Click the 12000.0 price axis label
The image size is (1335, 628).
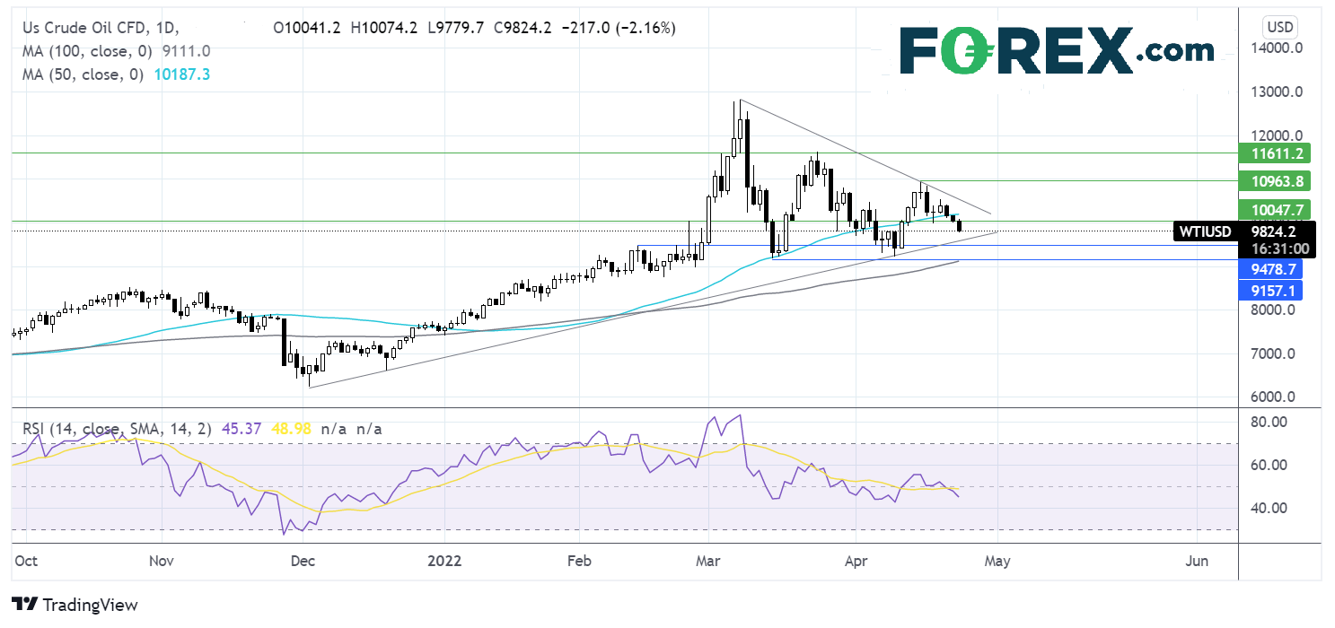tap(1276, 135)
